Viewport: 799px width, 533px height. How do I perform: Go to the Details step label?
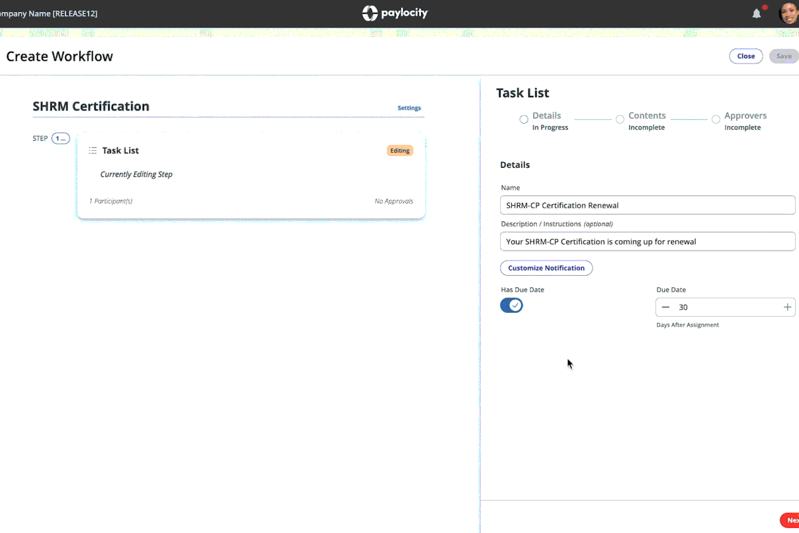coord(547,116)
